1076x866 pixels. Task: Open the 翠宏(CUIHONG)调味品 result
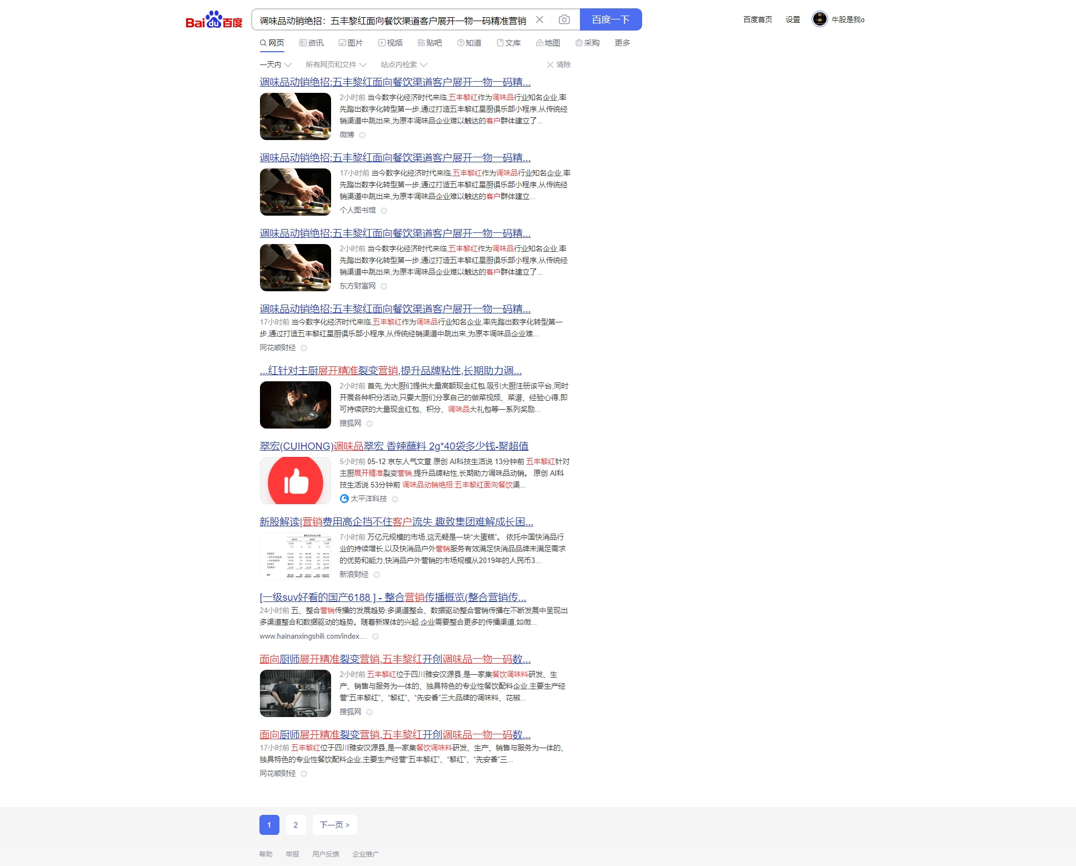394,446
